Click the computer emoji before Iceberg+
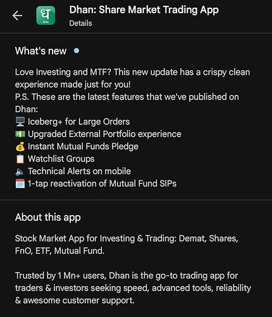Image resolution: width=272 pixels, height=317 pixels. pyautogui.click(x=20, y=122)
